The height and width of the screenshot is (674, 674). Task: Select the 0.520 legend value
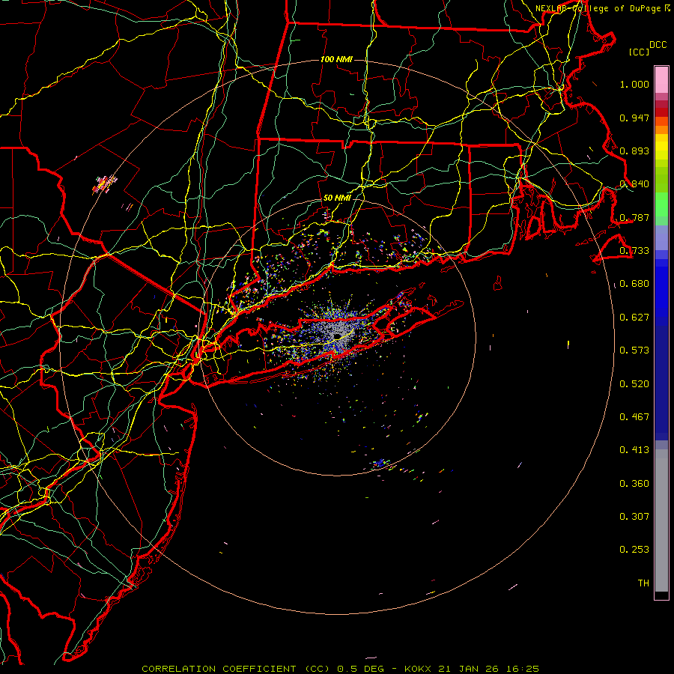coord(634,384)
